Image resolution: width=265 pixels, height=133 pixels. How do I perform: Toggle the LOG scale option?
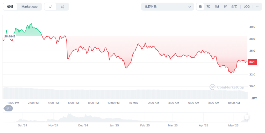tap(247, 7)
